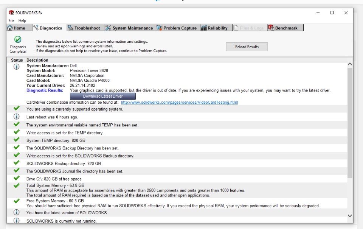Click the info icon beside Last reboot

(16, 117)
